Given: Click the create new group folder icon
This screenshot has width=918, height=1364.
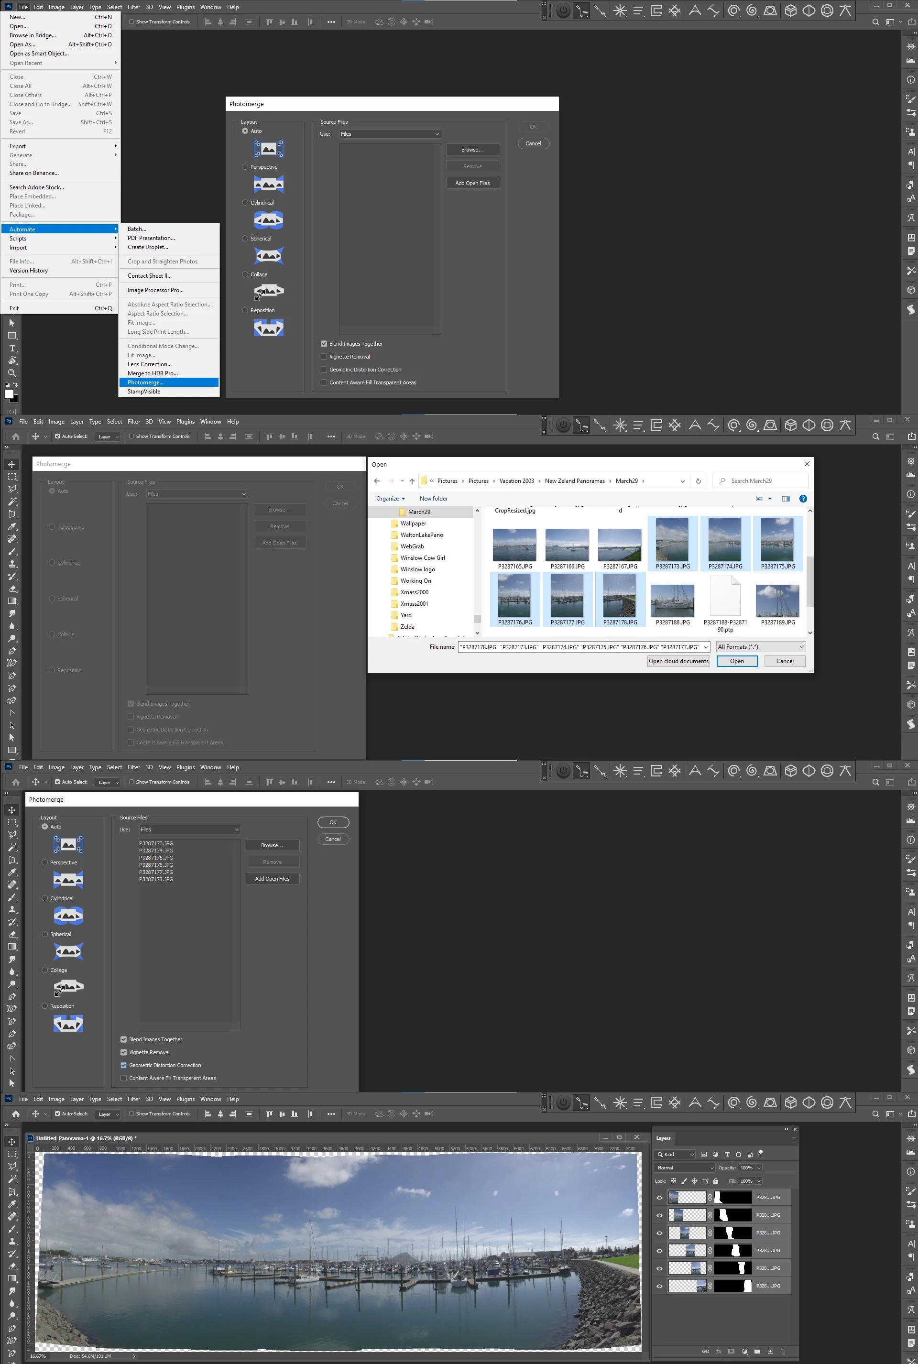Looking at the screenshot, I should click(757, 1351).
